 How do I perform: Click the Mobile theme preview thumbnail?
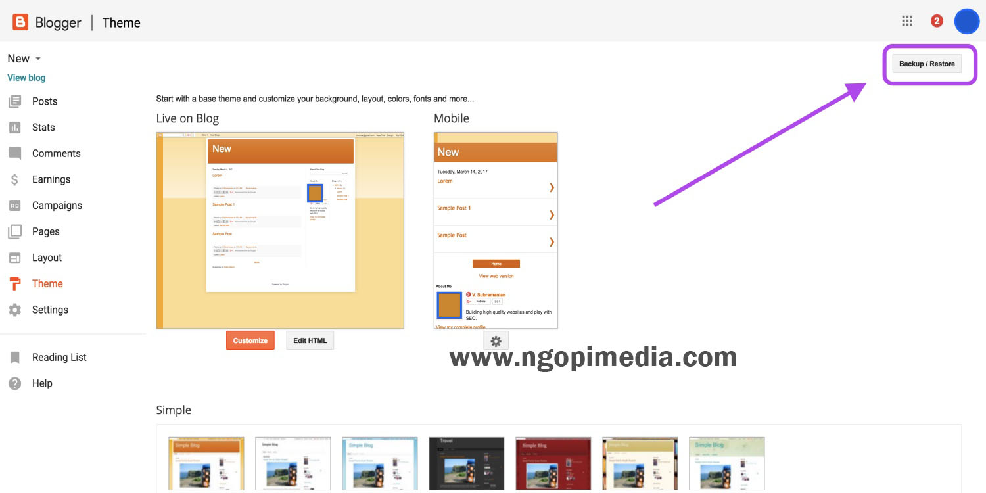(496, 230)
